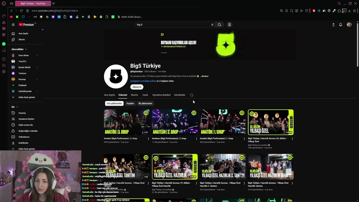Click the ad blocker red hand icon

[x=314, y=11]
